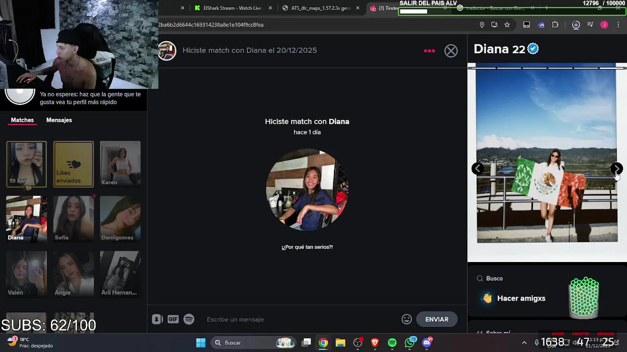Open Brave browser on taskbar
The height and width of the screenshot is (352, 627).
(x=375, y=343)
